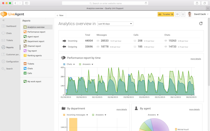The height and width of the screenshot is (131, 210).
Task: Open the phone calls icon in header
Action: [183, 14]
